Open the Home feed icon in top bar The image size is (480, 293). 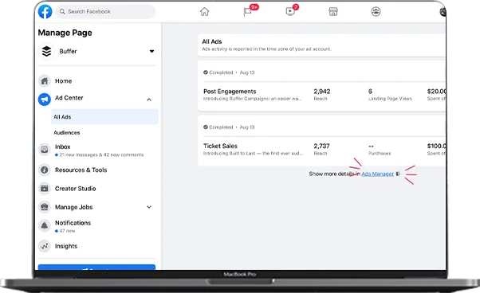[x=204, y=12]
